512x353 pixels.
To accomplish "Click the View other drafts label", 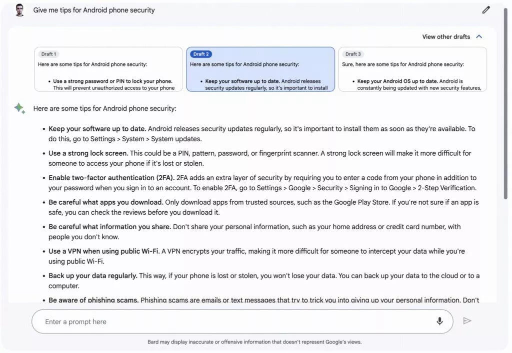I will click(446, 37).
